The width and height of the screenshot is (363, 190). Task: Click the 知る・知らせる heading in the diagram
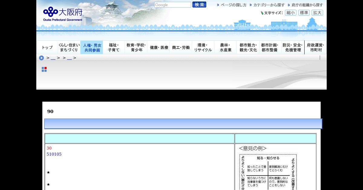click(x=268, y=158)
